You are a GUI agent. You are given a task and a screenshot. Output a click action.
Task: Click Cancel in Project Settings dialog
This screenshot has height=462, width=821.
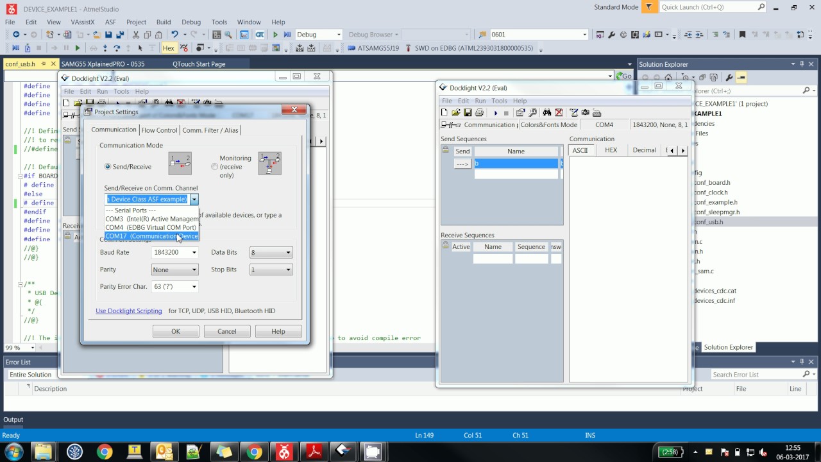click(x=227, y=331)
